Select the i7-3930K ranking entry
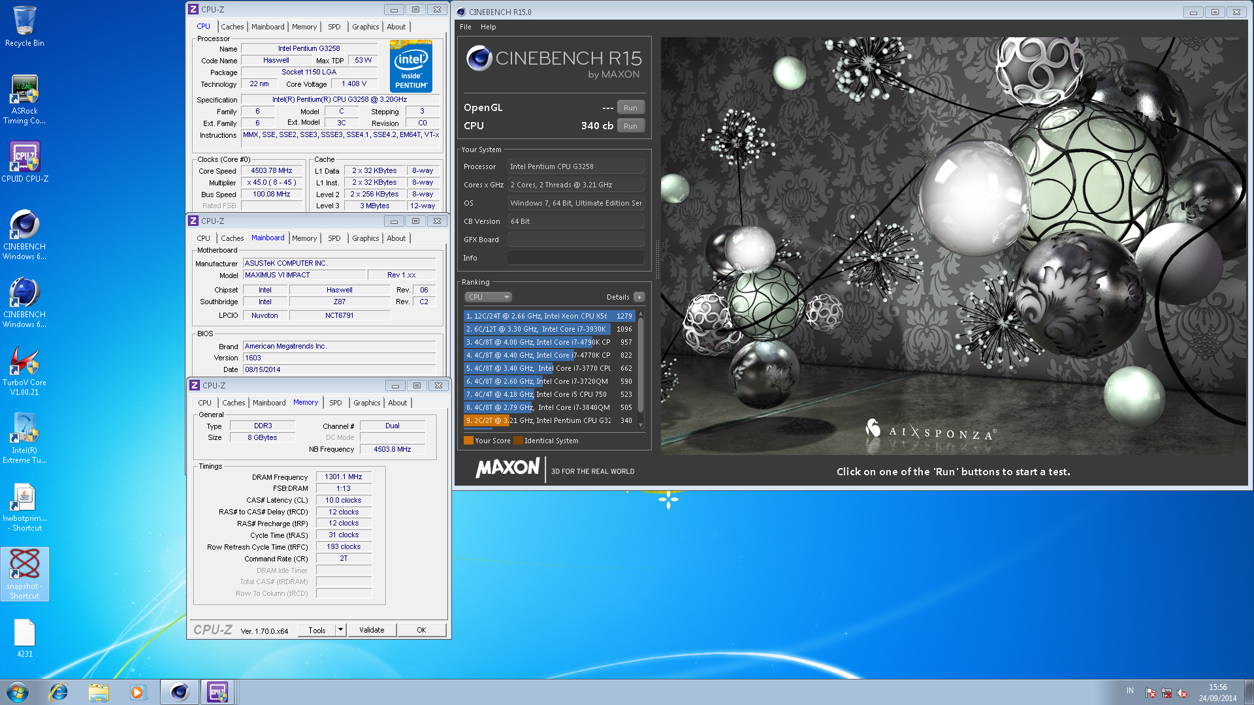 pyautogui.click(x=549, y=329)
